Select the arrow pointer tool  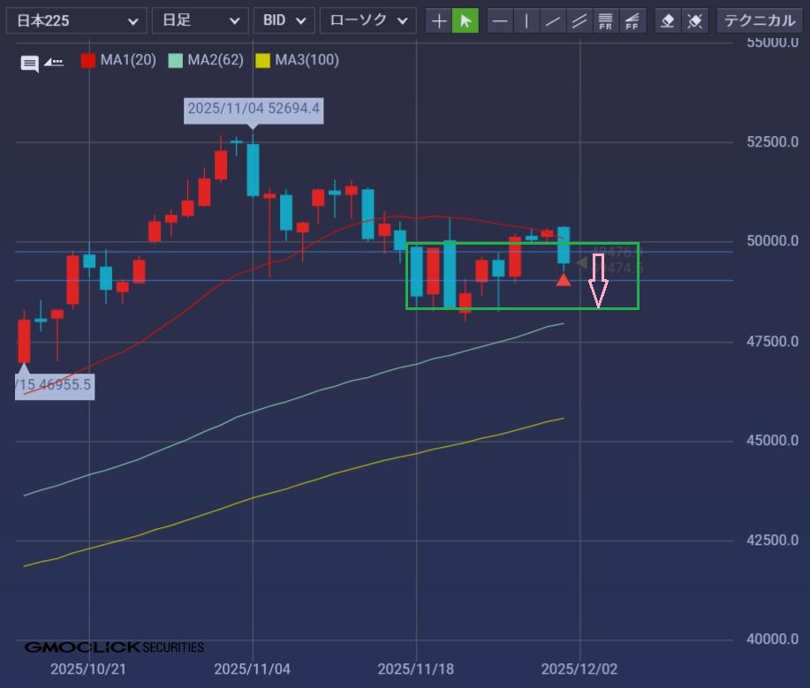click(x=466, y=20)
